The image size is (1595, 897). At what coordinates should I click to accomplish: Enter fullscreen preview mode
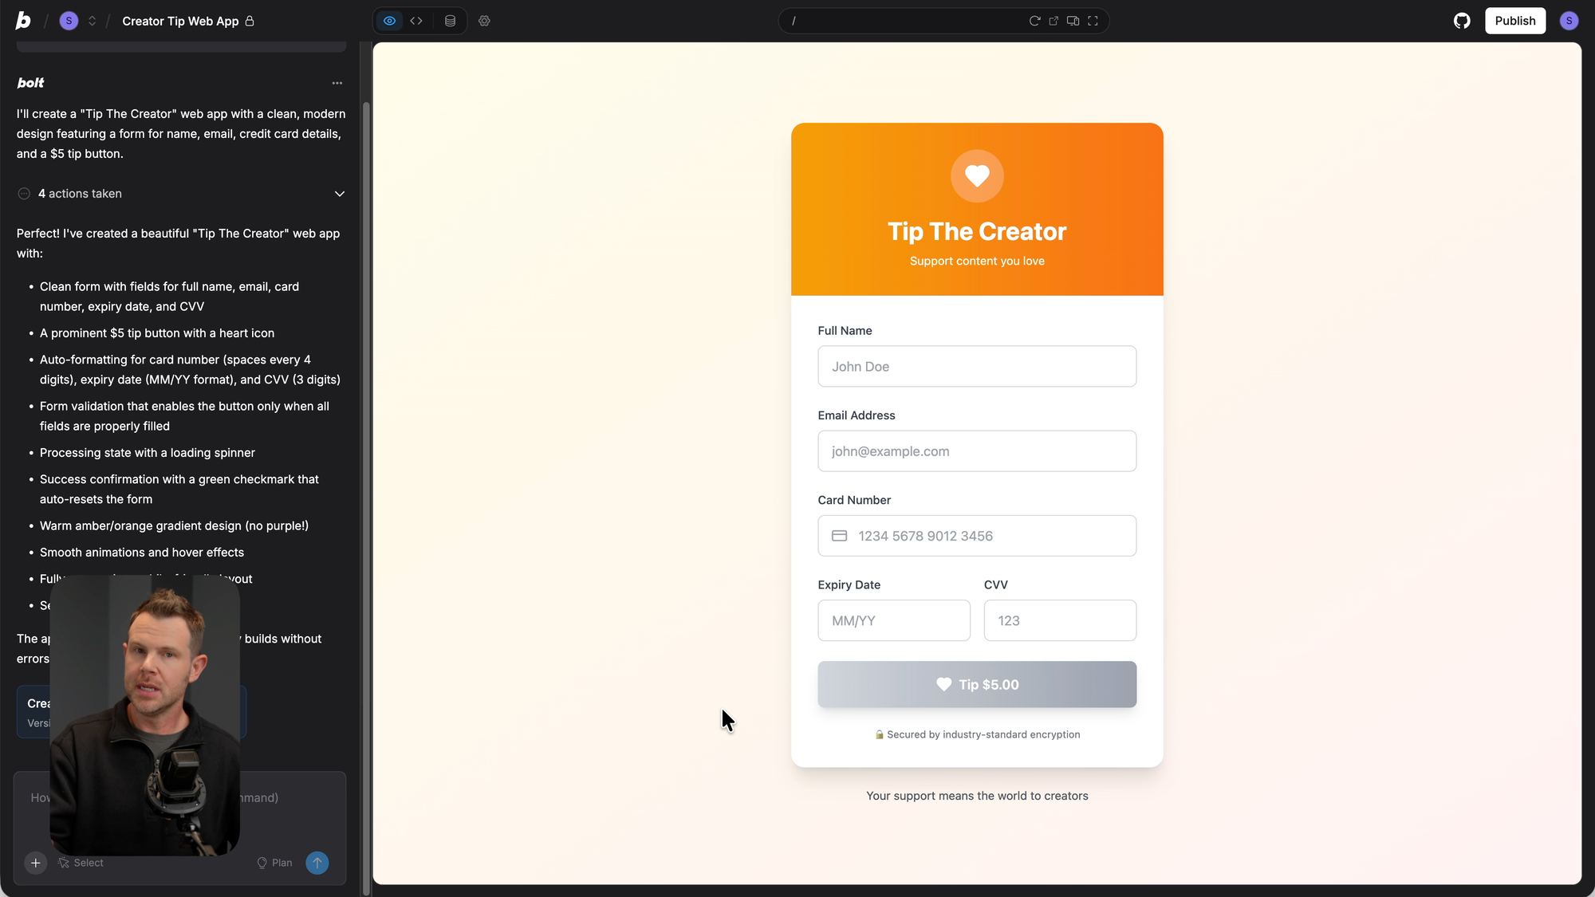(1093, 21)
